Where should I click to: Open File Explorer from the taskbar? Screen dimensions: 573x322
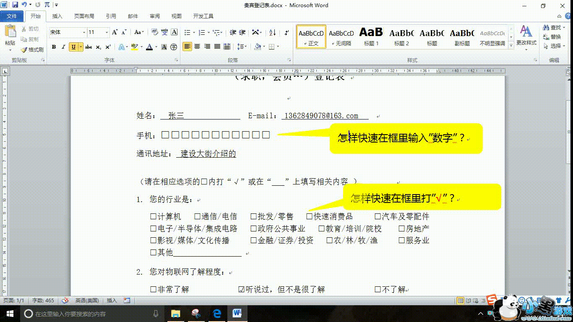[176, 313]
